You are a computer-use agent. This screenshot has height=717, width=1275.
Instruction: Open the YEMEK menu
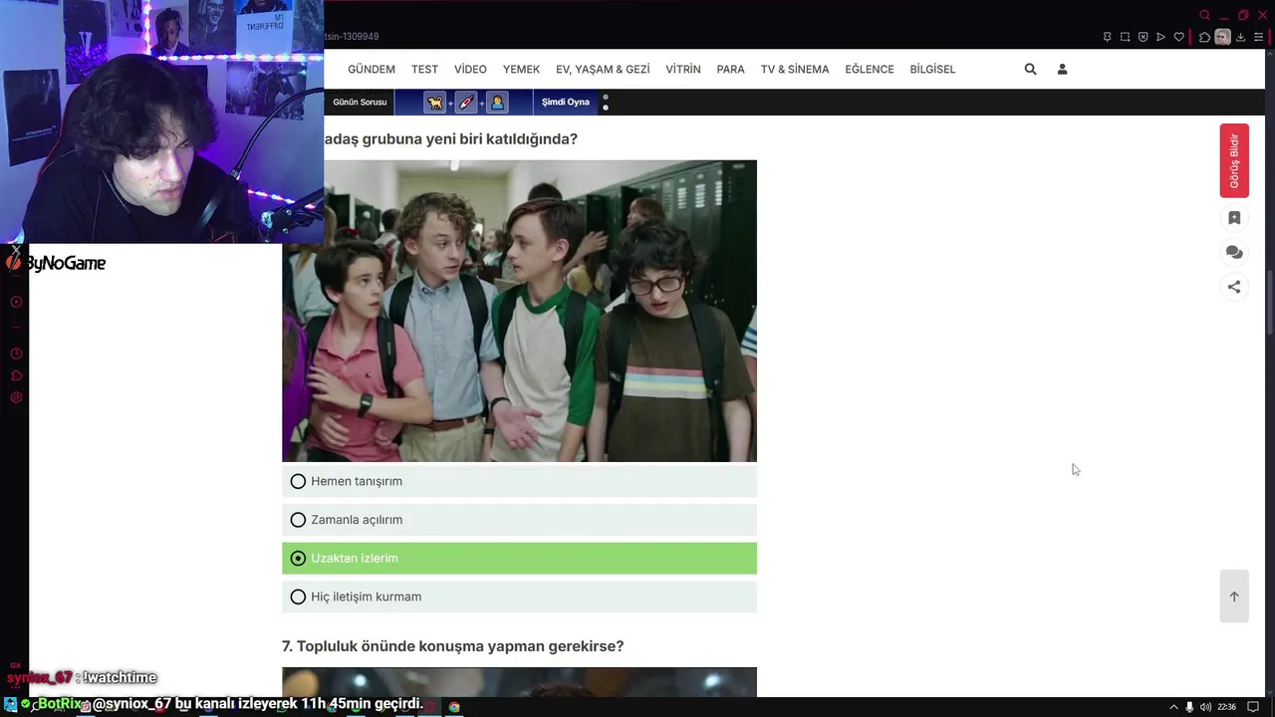(521, 69)
